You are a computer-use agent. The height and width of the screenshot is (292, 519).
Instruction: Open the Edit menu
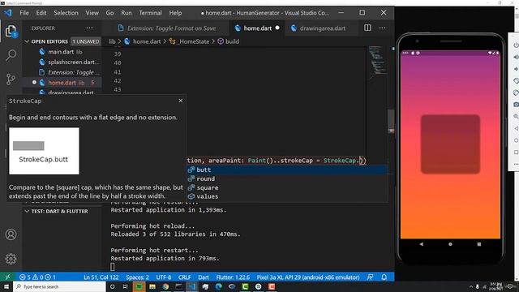[41, 13]
